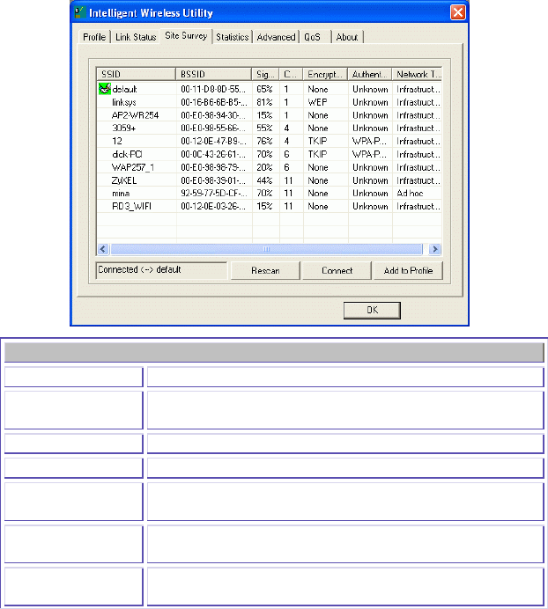Click the Sig... signal column header
This screenshot has height=609, width=548.
tap(266, 74)
